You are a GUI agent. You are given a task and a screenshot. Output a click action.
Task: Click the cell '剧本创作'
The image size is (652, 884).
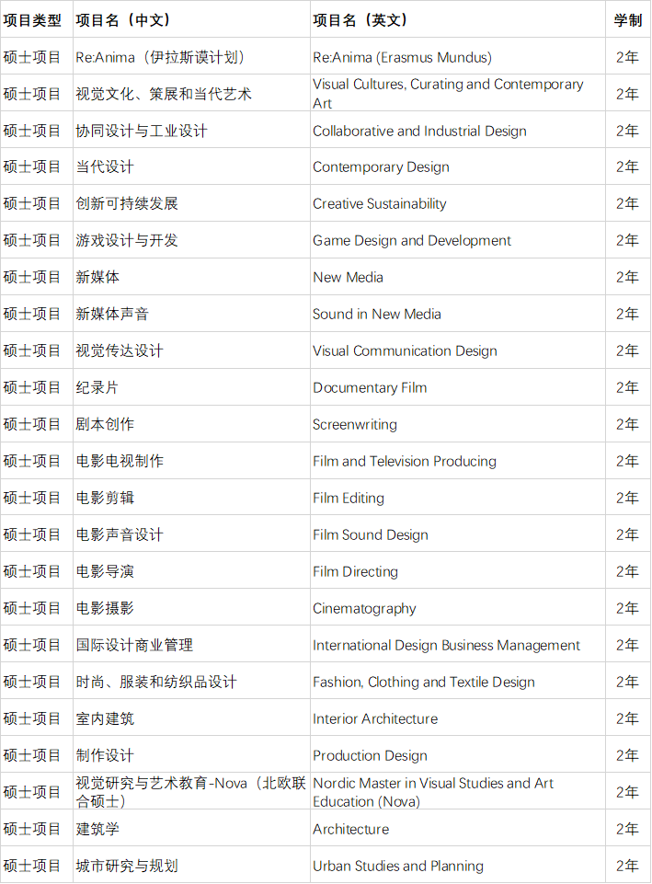click(x=191, y=424)
